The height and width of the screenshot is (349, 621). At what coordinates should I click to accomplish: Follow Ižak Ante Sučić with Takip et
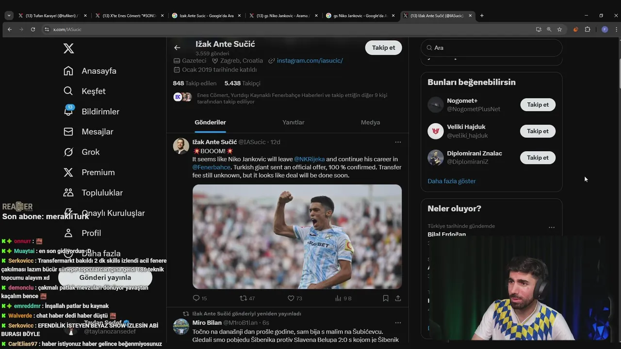(383, 48)
